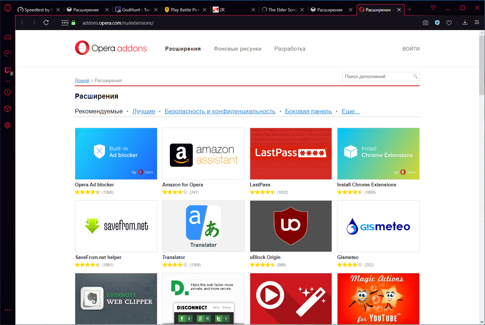485x325 pixels.
Task: Take a snapshot with the camera icon
Action: (x=426, y=23)
